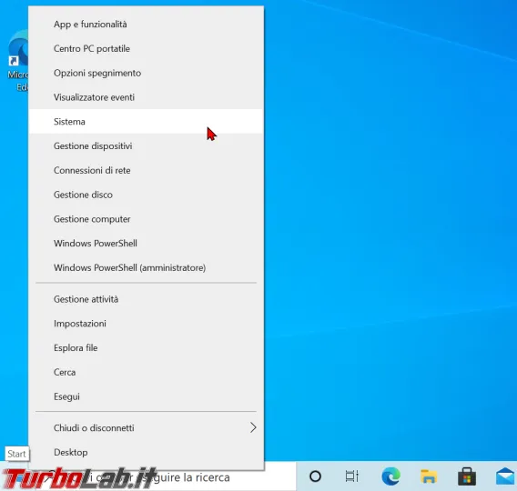Launch Esplora file
517x491 pixels.
click(146, 348)
